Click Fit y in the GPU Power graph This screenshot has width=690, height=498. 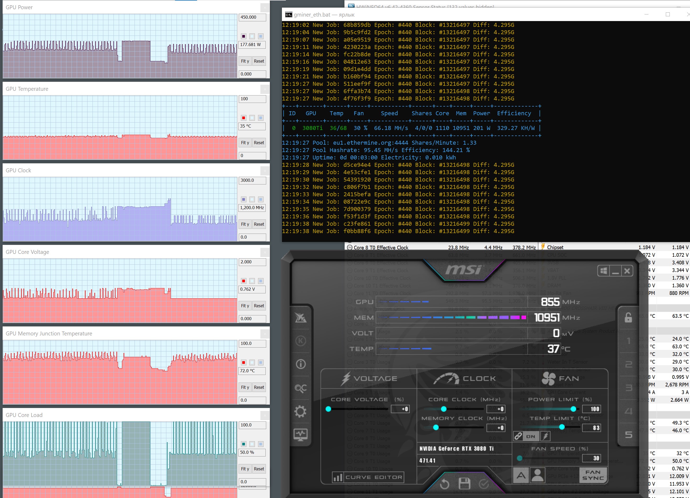point(245,61)
